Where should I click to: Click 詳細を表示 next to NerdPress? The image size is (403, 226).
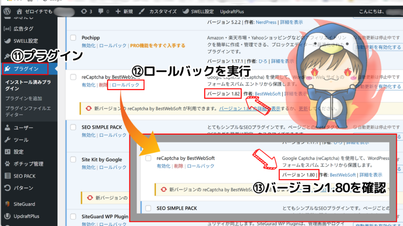point(291,22)
